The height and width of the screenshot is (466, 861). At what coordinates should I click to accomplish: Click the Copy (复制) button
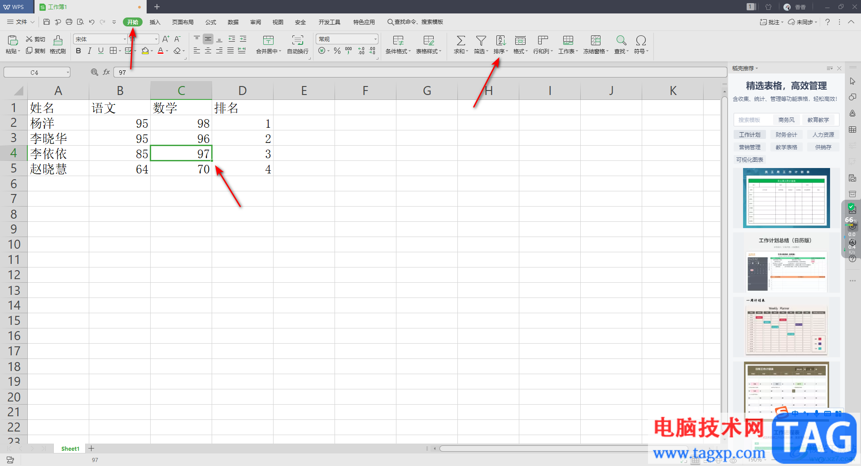point(35,51)
